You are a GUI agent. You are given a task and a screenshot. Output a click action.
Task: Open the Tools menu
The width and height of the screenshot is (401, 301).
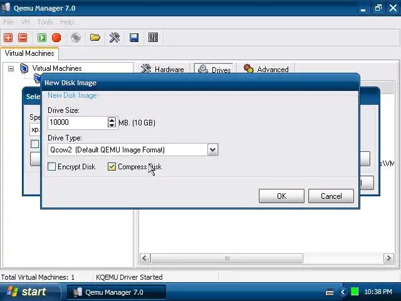(45, 22)
